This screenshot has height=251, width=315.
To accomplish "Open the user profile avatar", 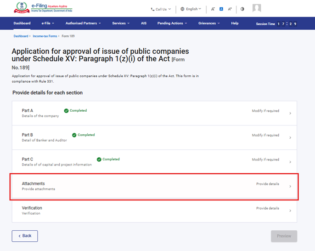I will tap(257, 8).
